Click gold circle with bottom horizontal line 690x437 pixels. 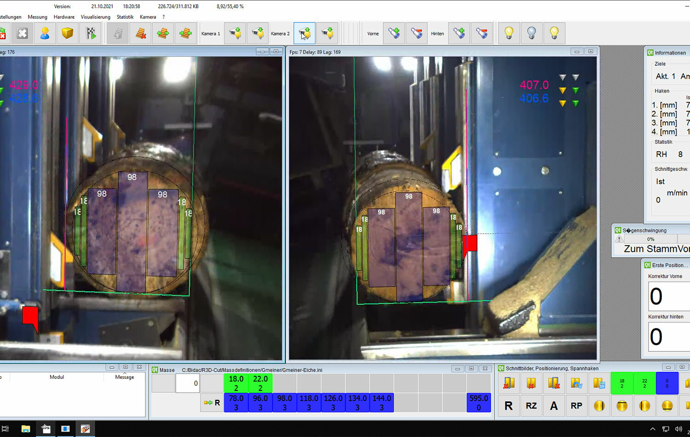click(x=667, y=406)
